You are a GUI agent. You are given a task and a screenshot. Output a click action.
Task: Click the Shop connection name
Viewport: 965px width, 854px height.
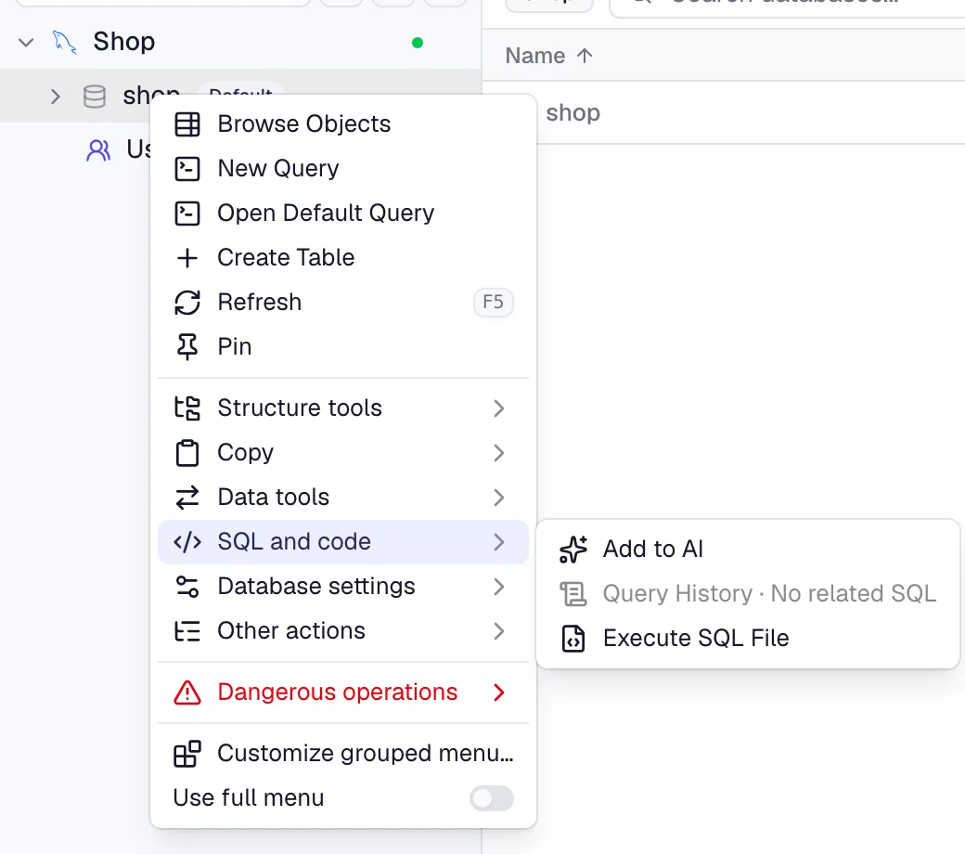tap(123, 42)
